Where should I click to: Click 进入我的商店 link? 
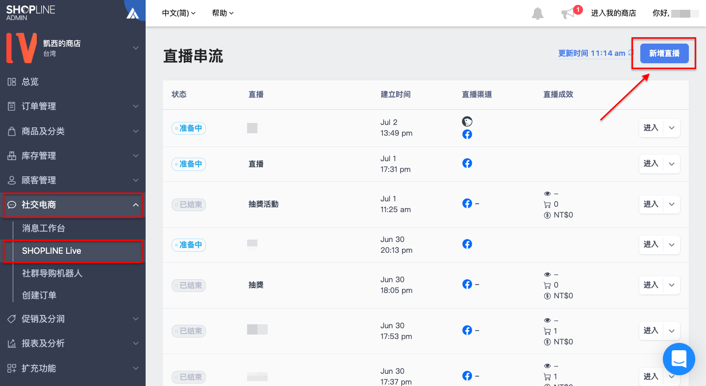point(613,13)
